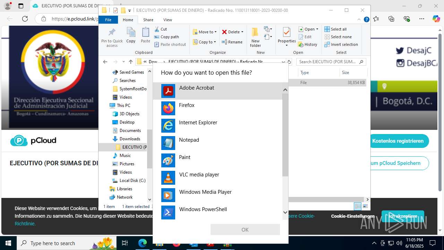
Task: Open the Copy to dropdown
Action: pyautogui.click(x=204, y=42)
